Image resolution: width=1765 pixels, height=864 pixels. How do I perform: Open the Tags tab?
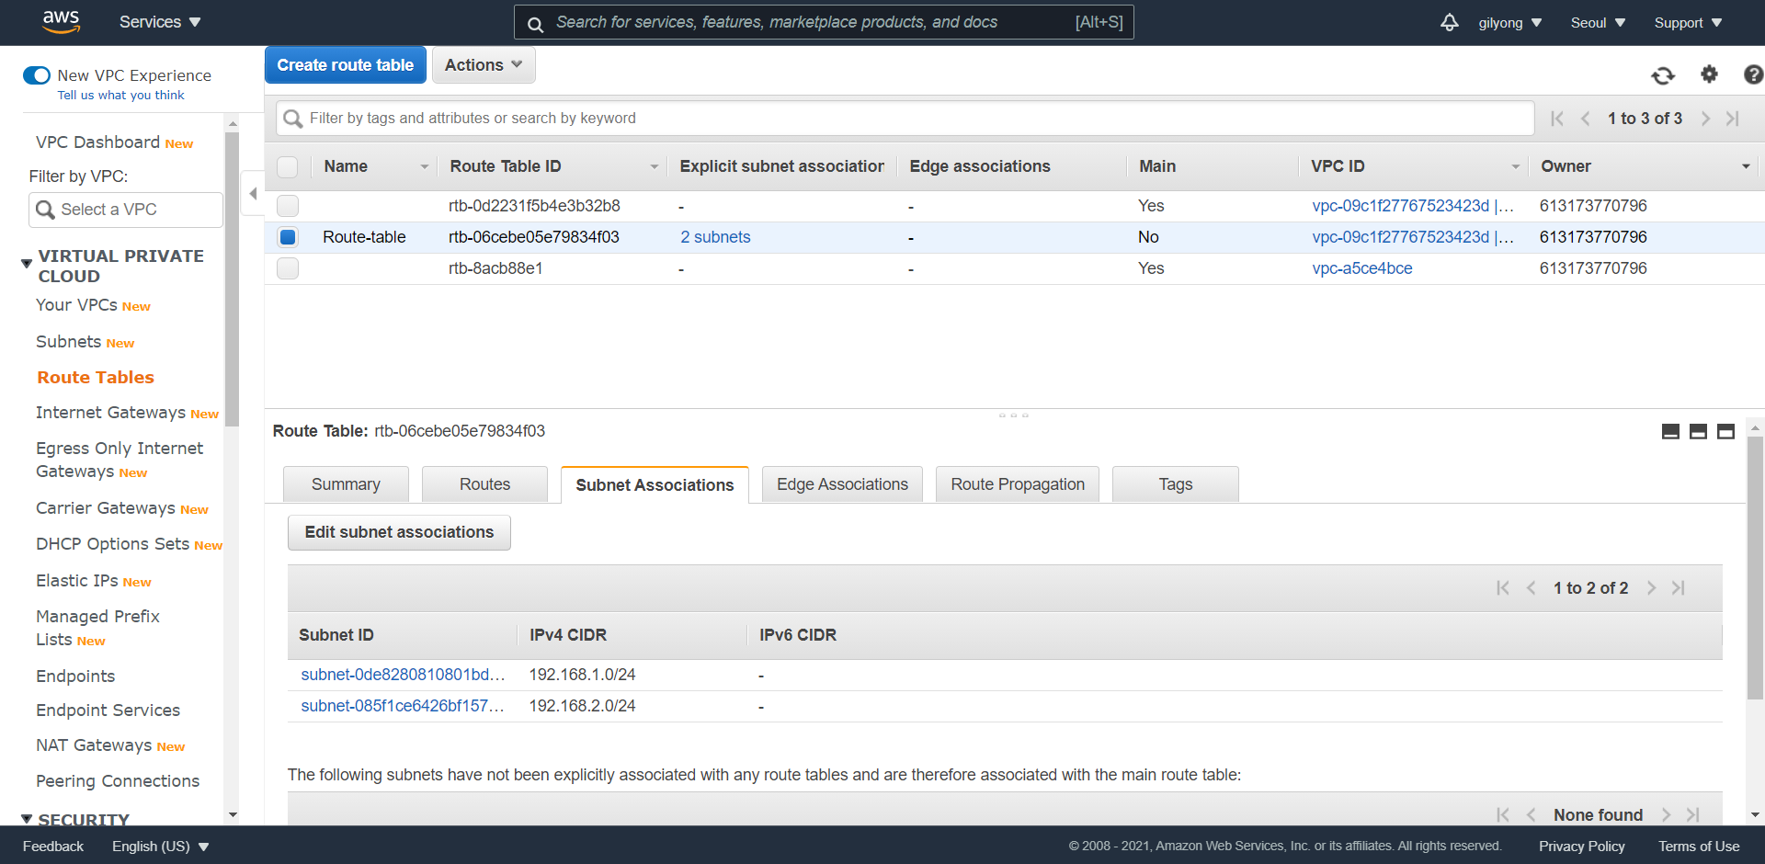click(1176, 484)
